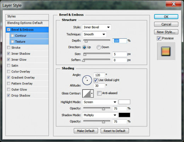The height and width of the screenshot is (142, 184).
Task: Uncheck the Preview checkbox
Action: click(159, 38)
